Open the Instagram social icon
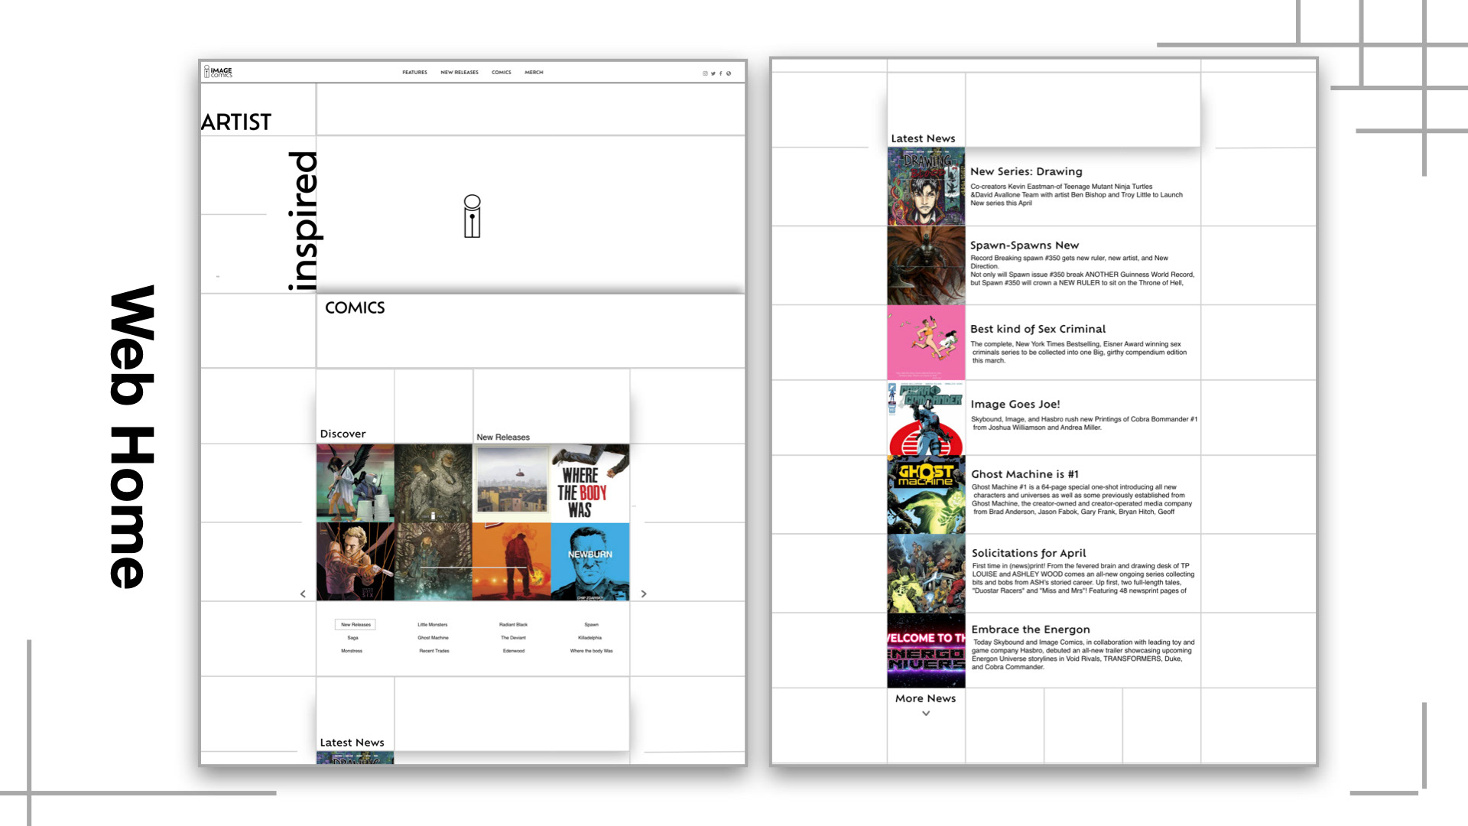1468x826 pixels. point(705,73)
